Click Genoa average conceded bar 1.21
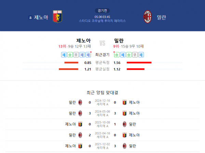Screen dimensions: 205x153 69,69
